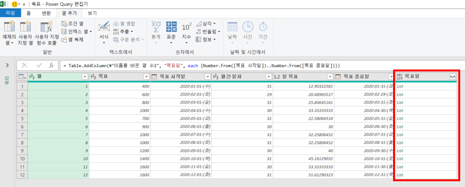465x187 pixels.
Task: Click the 열 병합 button
Action: pyautogui.click(x=124, y=23)
